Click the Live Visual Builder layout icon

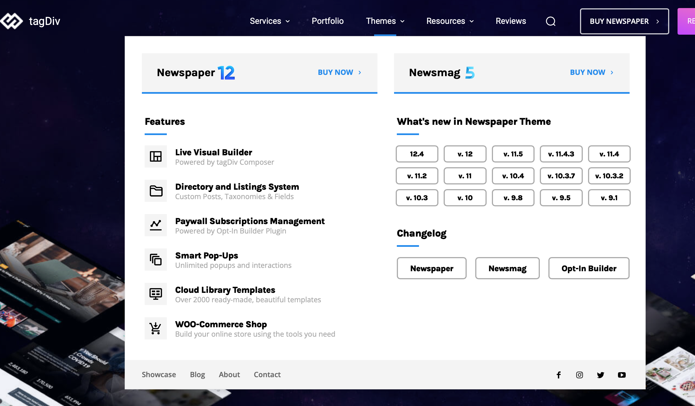156,156
